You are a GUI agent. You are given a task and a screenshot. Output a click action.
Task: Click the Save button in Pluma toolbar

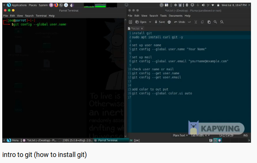pos(160,22)
